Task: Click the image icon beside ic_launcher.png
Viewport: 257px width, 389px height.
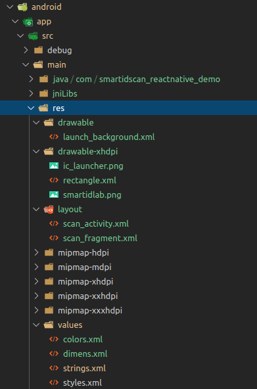Action: point(54,166)
